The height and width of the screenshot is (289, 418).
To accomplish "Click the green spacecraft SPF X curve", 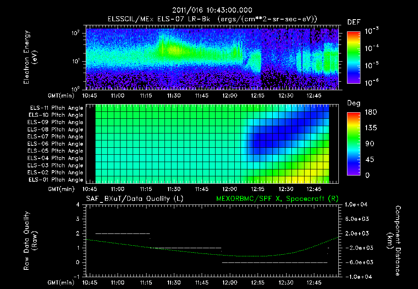I will [x=212, y=254].
